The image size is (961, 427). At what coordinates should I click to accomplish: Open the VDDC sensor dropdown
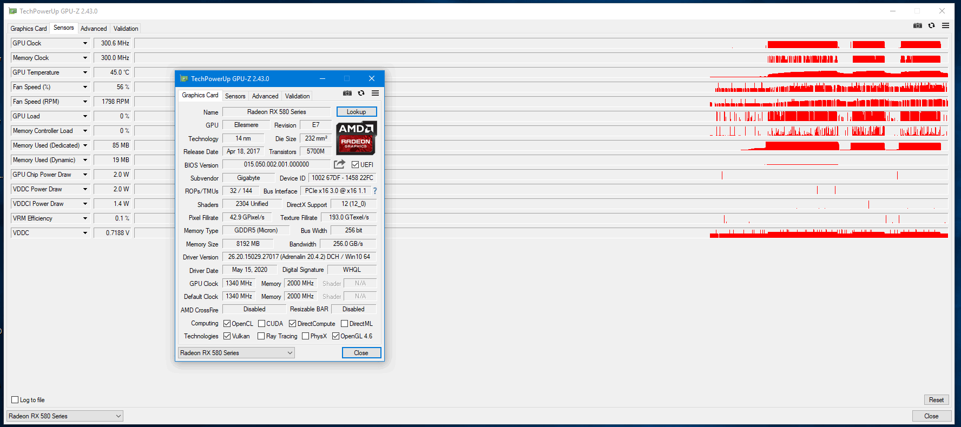85,233
